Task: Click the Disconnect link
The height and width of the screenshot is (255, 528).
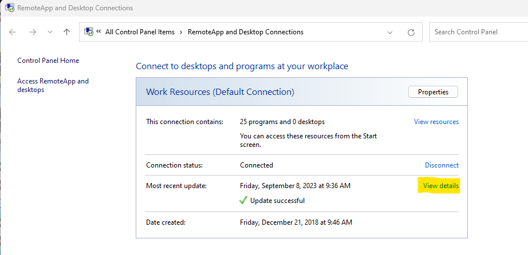Action: pos(442,165)
